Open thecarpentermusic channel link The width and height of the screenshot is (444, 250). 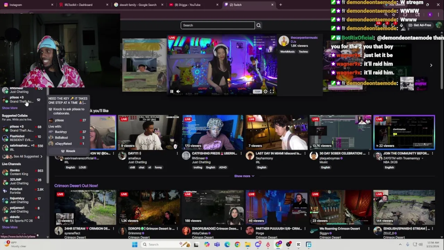click(304, 37)
